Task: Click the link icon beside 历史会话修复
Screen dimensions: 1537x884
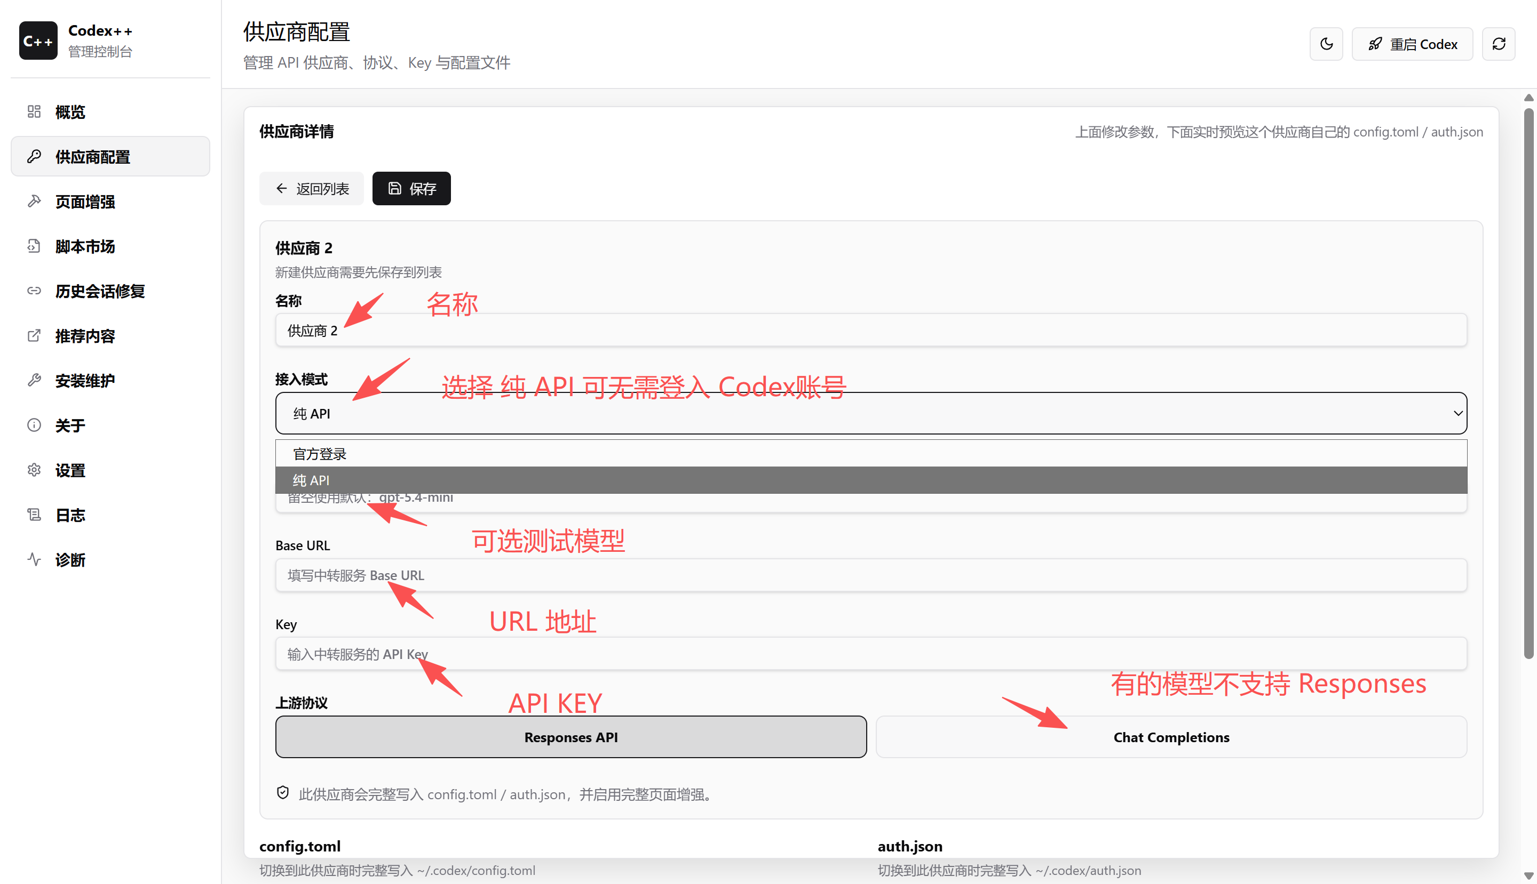Action: coord(34,291)
